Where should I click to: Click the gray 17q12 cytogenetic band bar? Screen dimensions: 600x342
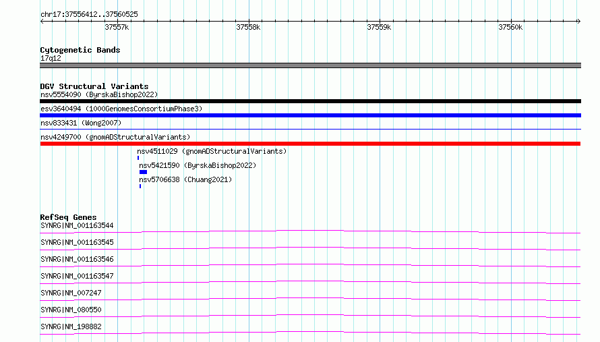click(x=310, y=65)
